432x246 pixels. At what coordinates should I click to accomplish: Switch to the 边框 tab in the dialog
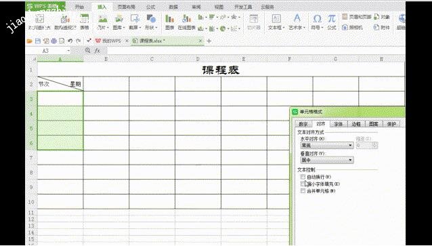(356, 124)
